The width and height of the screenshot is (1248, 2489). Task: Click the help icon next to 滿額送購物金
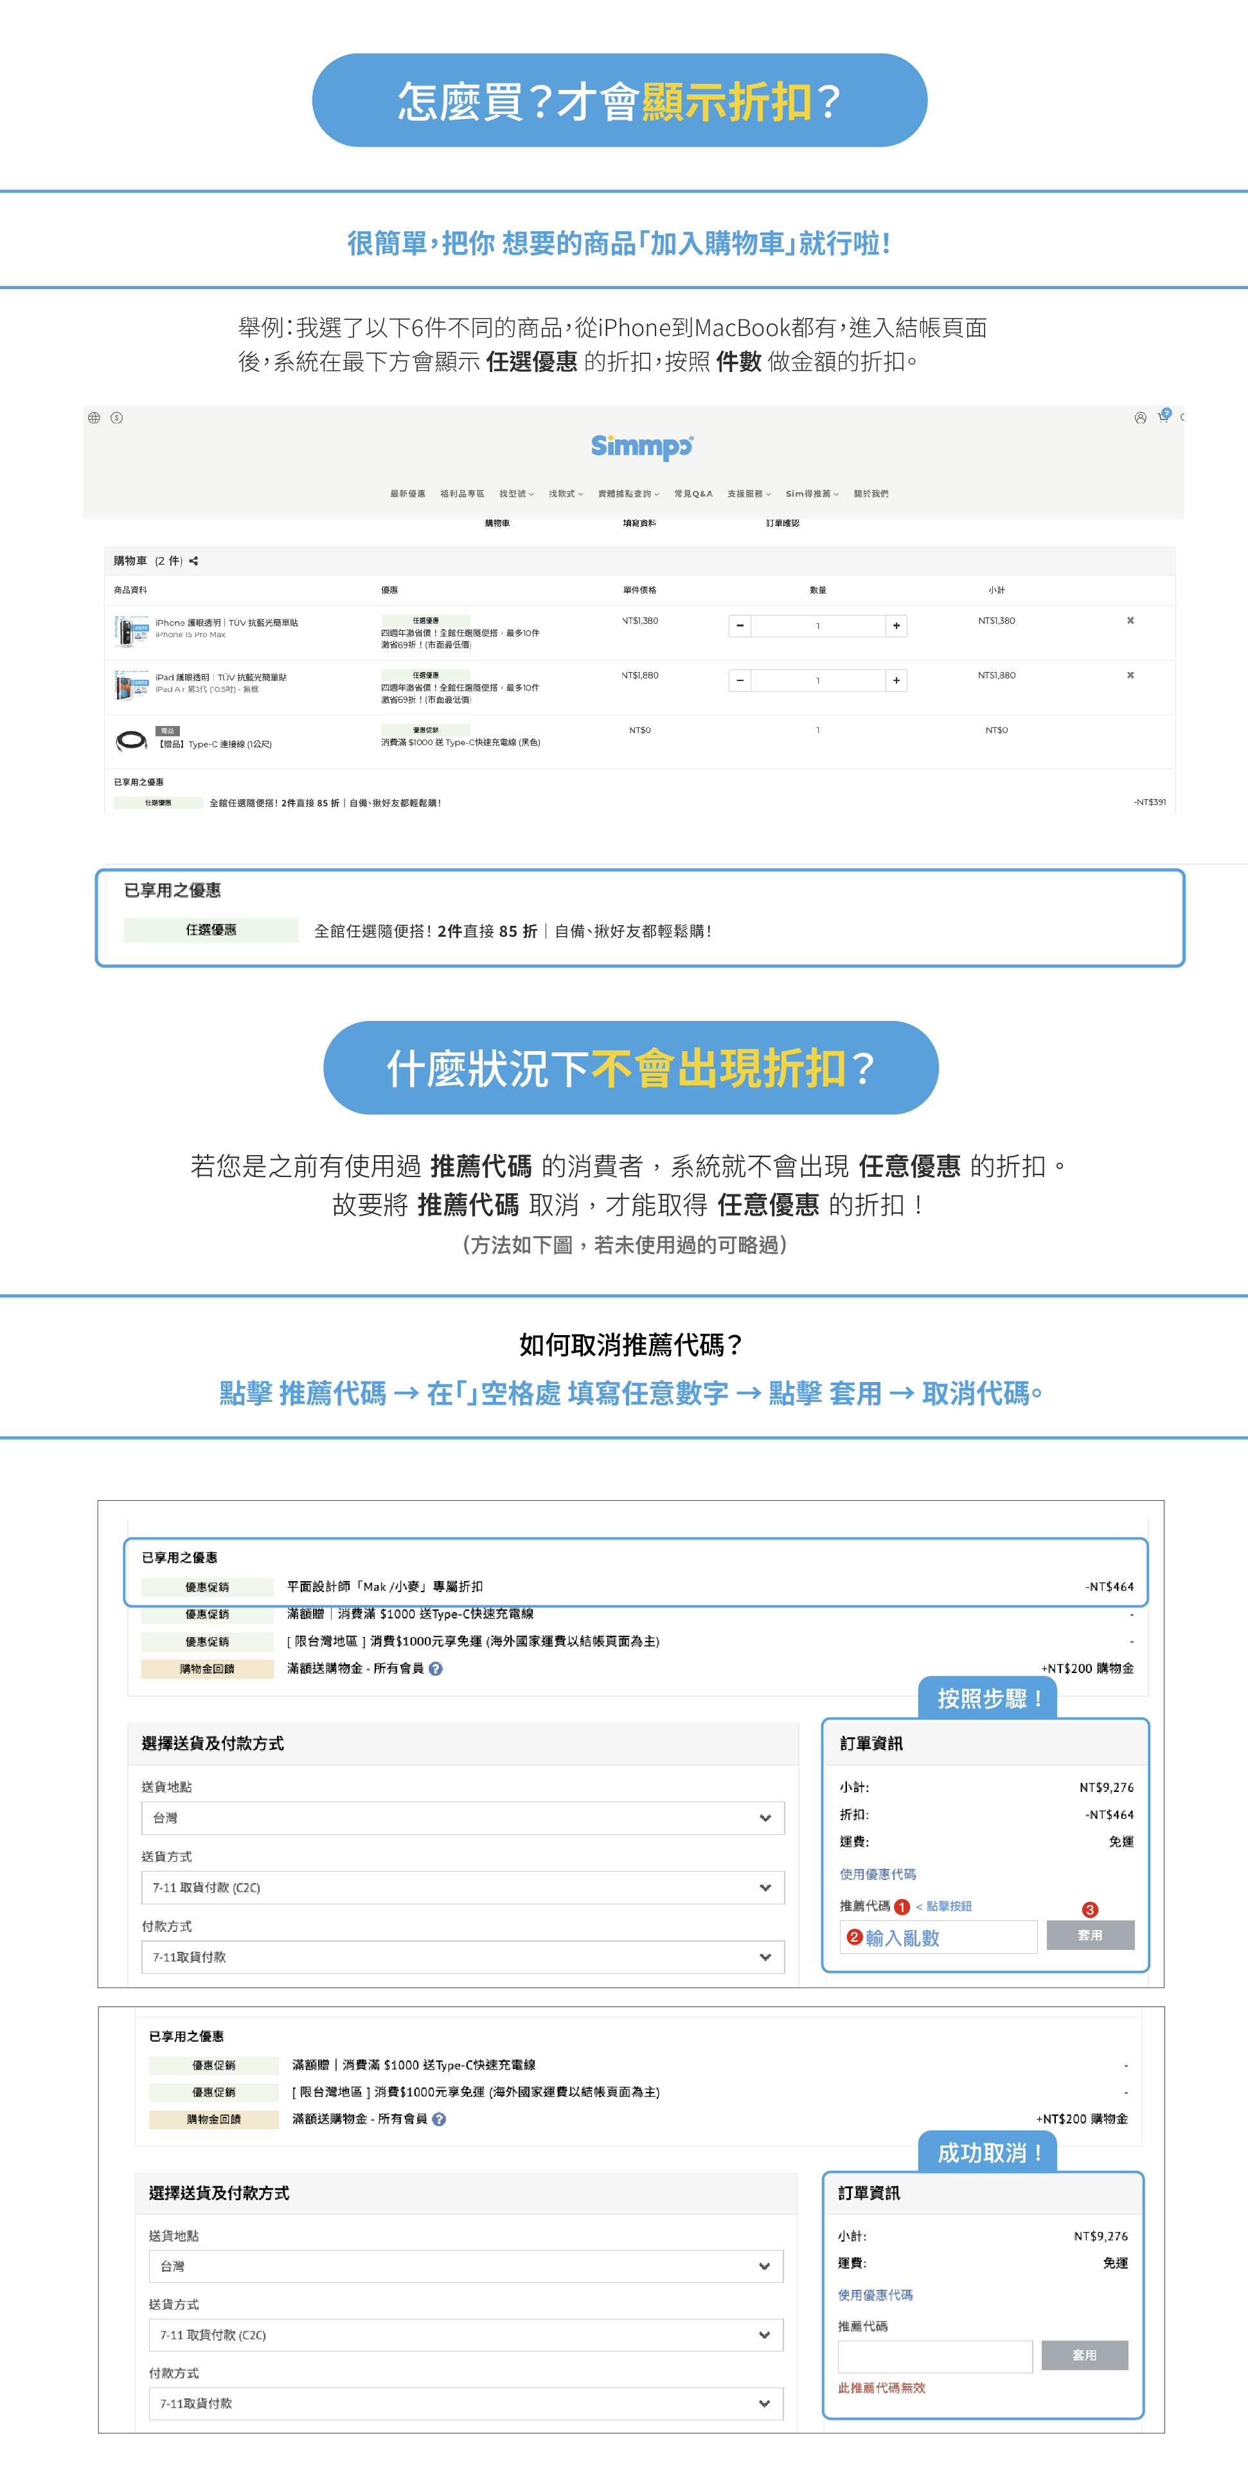pyautogui.click(x=436, y=1669)
